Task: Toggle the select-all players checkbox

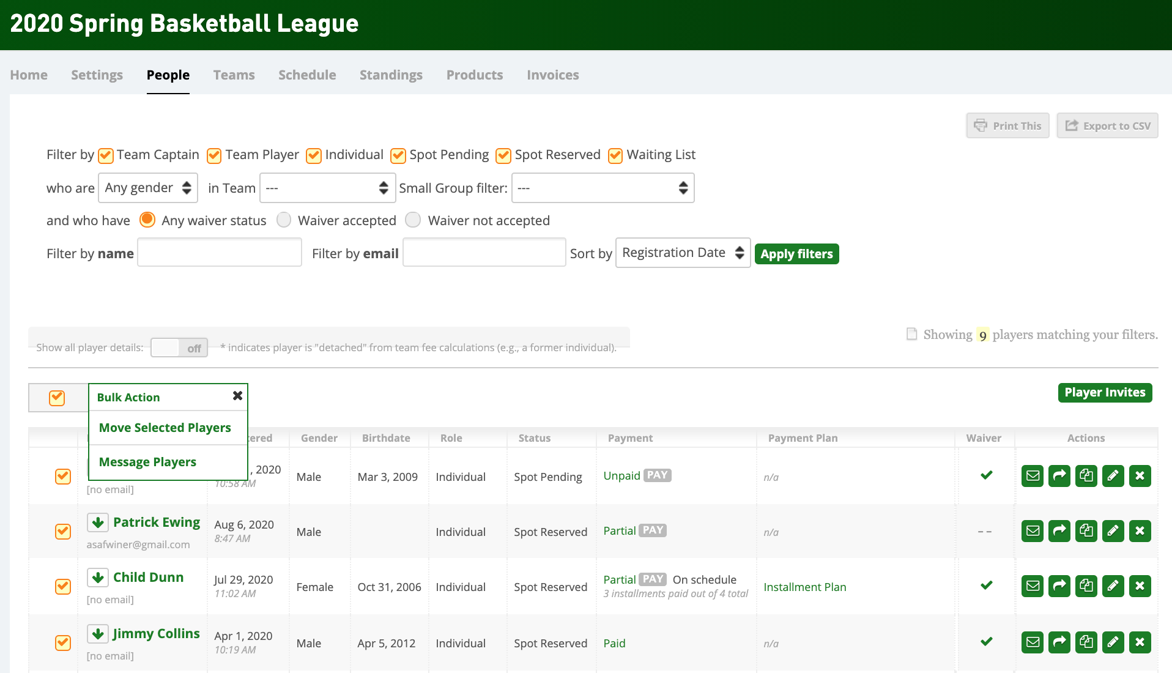Action: point(57,398)
